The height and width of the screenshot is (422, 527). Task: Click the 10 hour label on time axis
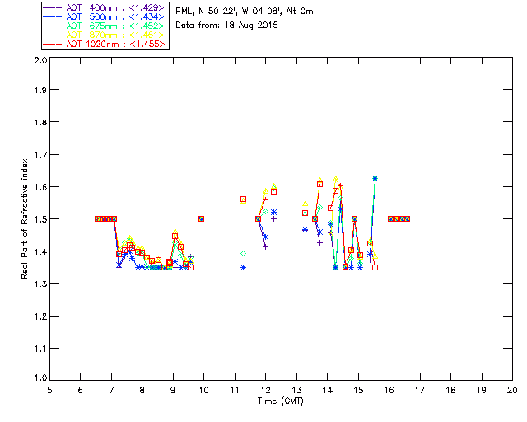[x=203, y=390]
